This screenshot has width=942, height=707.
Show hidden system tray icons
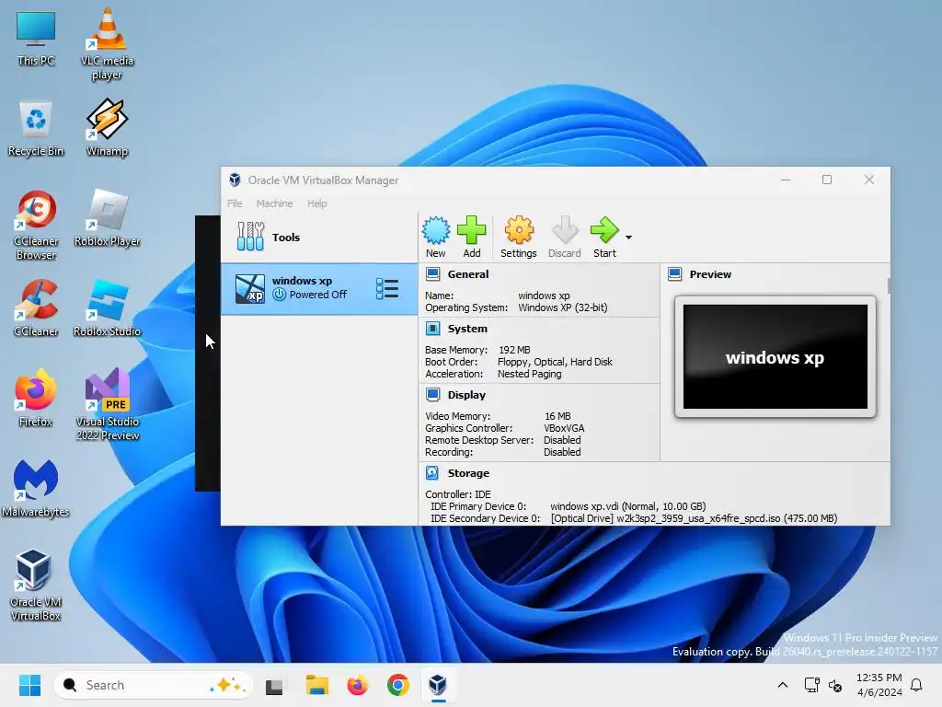pyautogui.click(x=782, y=685)
